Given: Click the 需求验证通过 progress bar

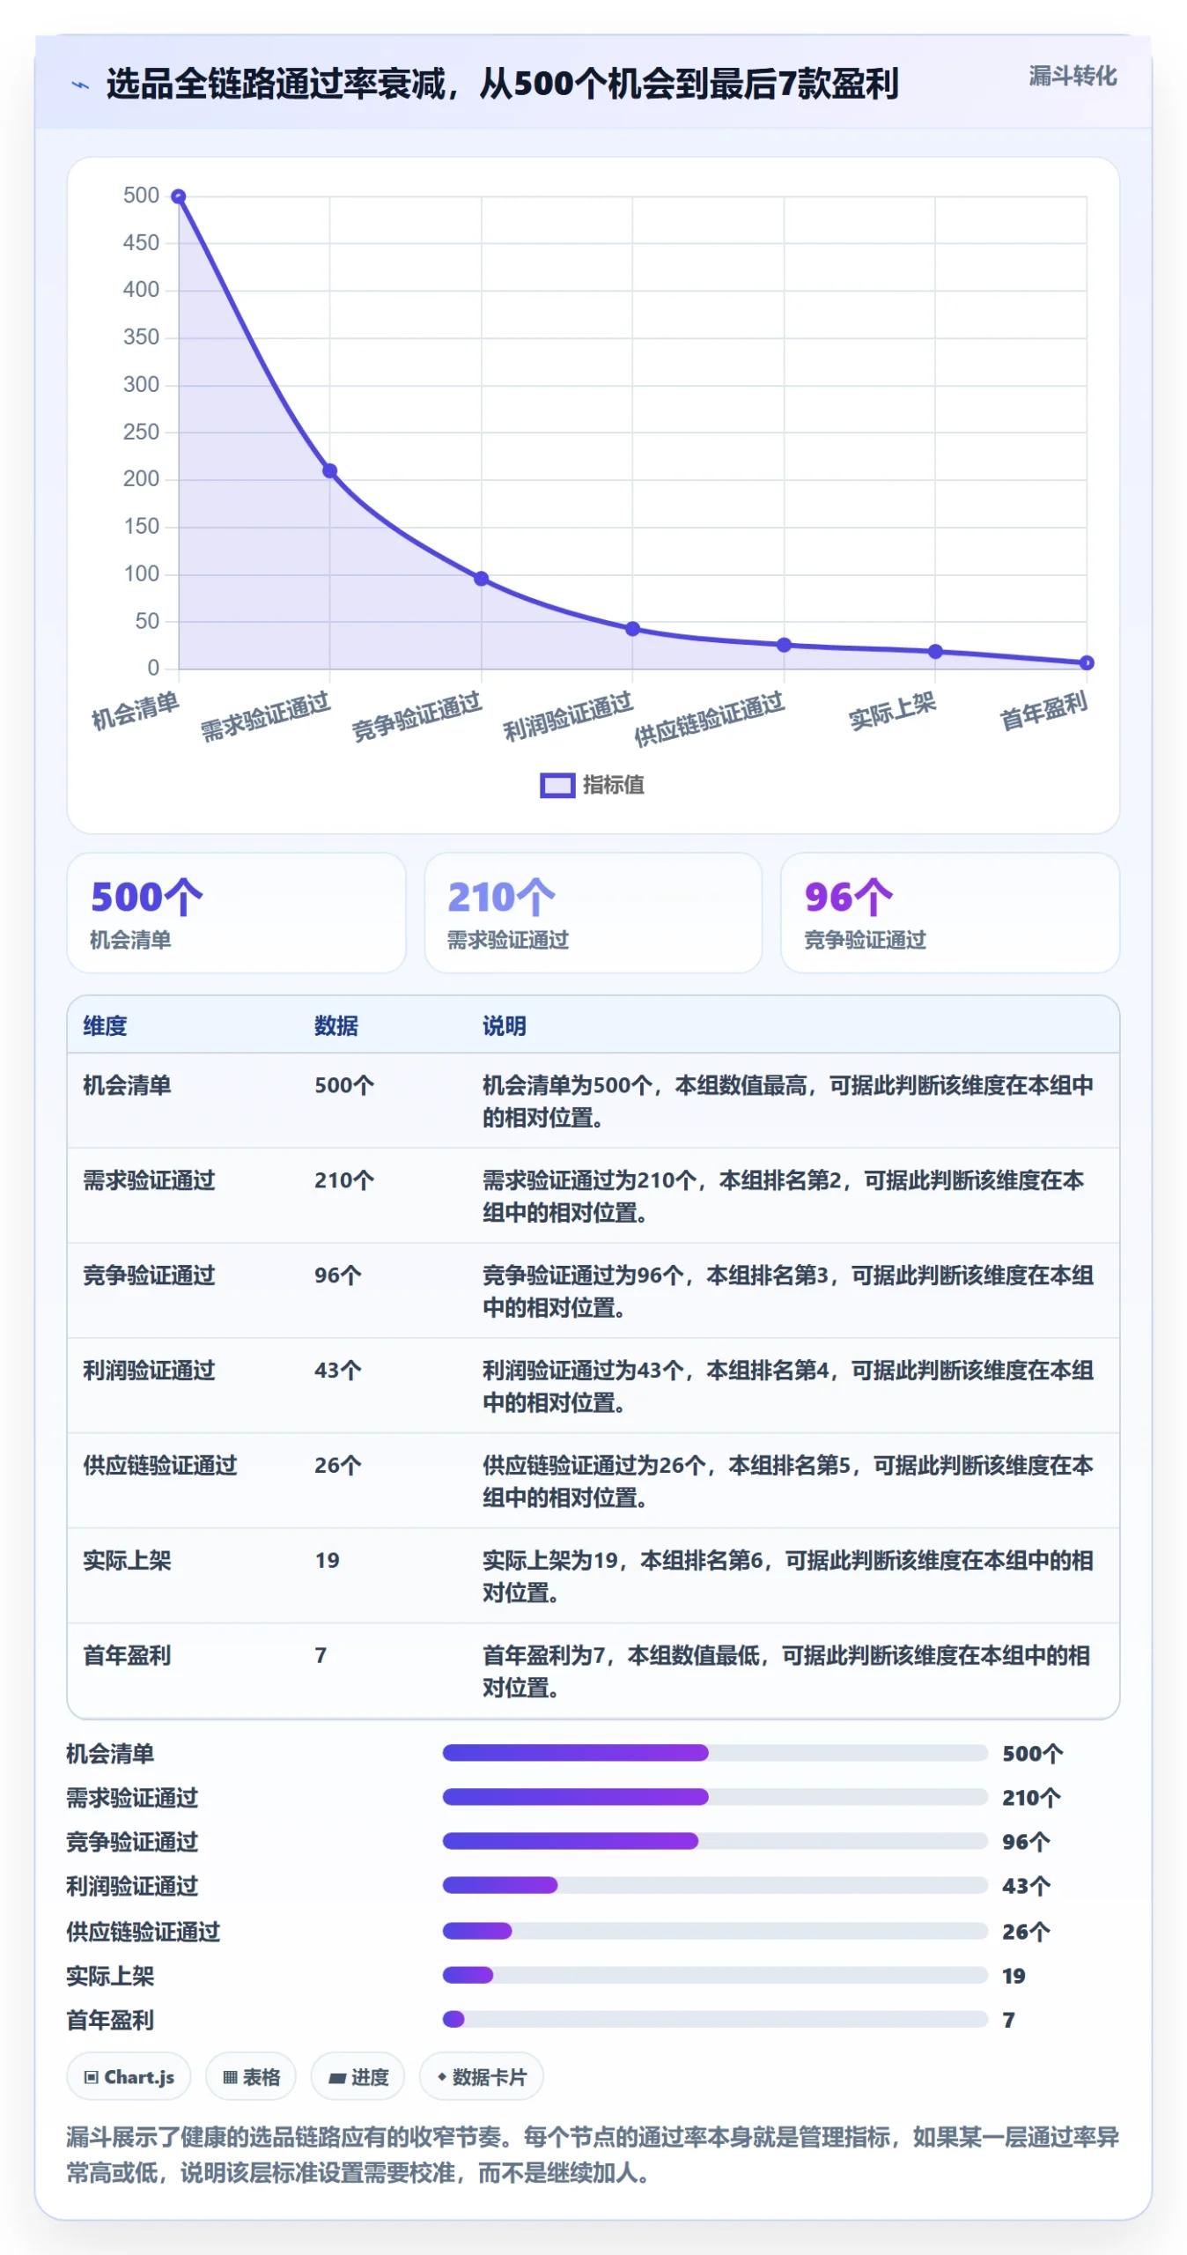Looking at the screenshot, I should click(x=714, y=1797).
